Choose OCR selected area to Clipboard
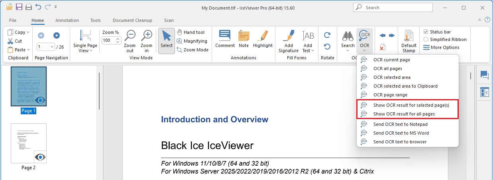 [407, 86]
